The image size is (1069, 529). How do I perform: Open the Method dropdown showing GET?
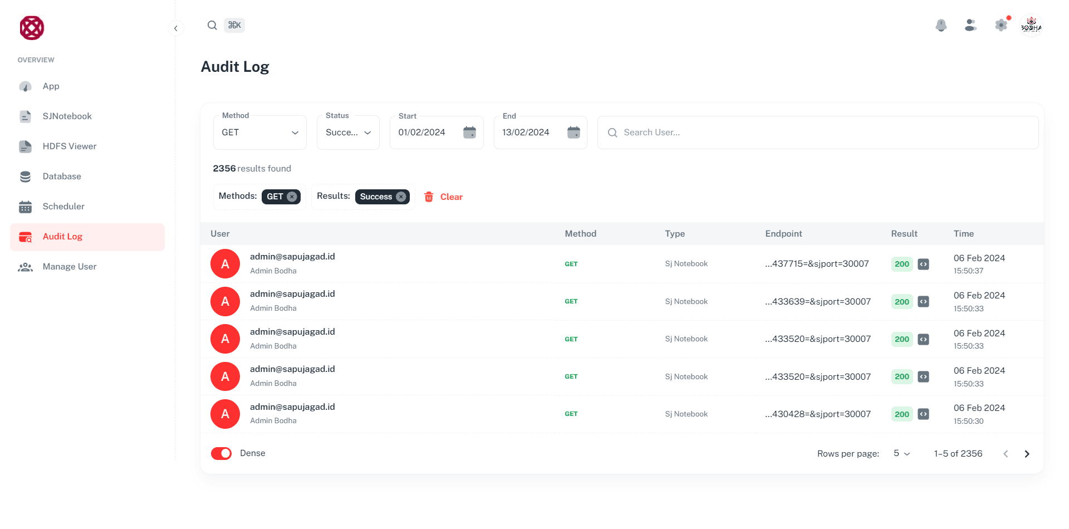[260, 133]
